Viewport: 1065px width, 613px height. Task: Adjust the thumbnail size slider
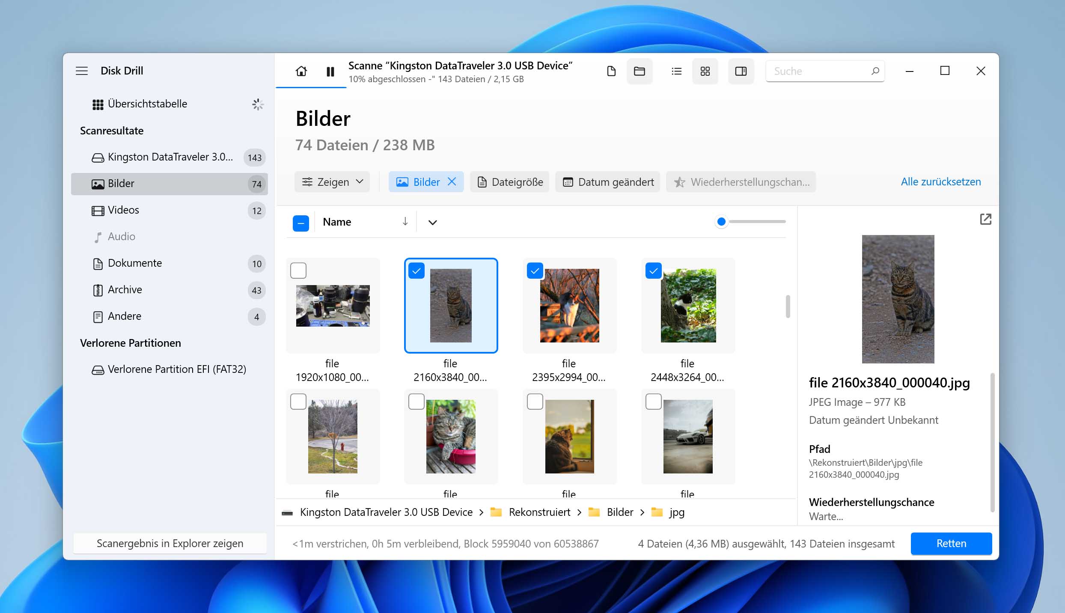[x=721, y=221]
